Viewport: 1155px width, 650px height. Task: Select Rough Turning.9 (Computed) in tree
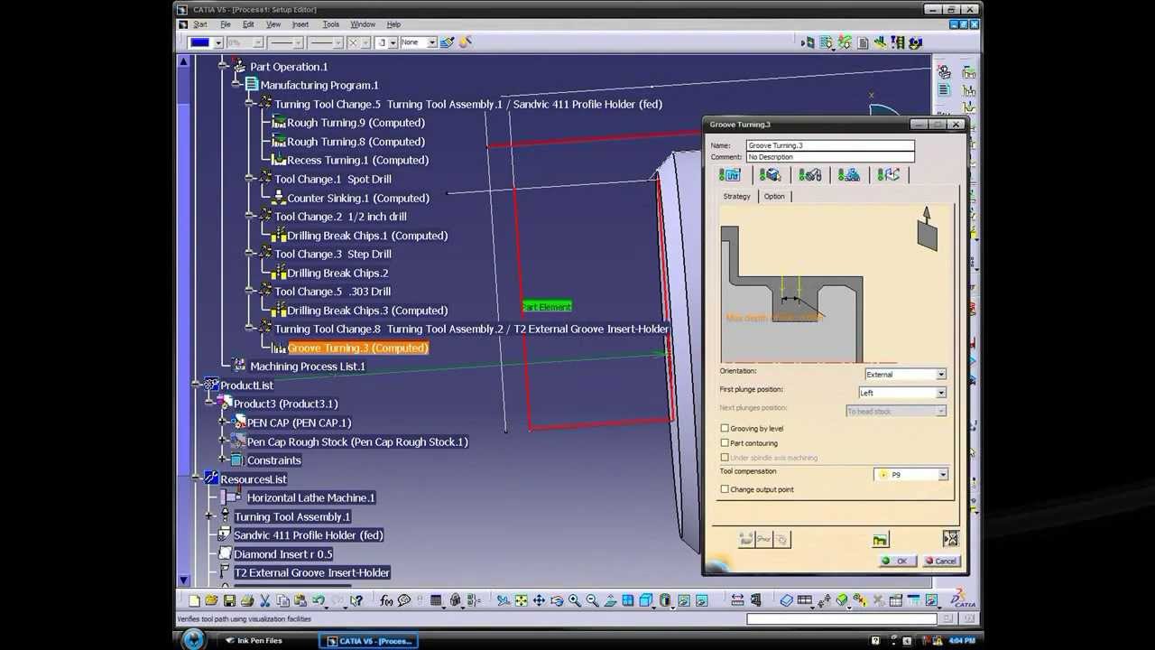pos(356,123)
